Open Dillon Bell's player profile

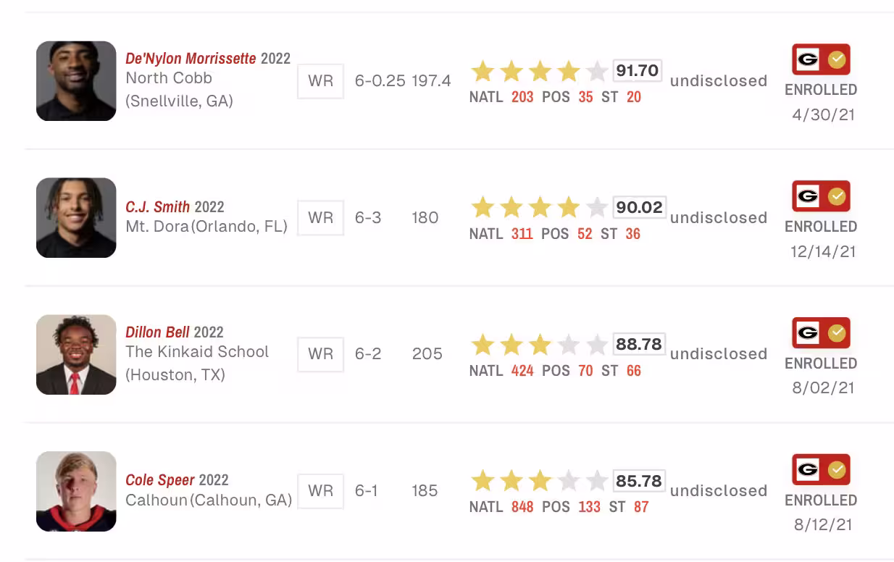[158, 332]
